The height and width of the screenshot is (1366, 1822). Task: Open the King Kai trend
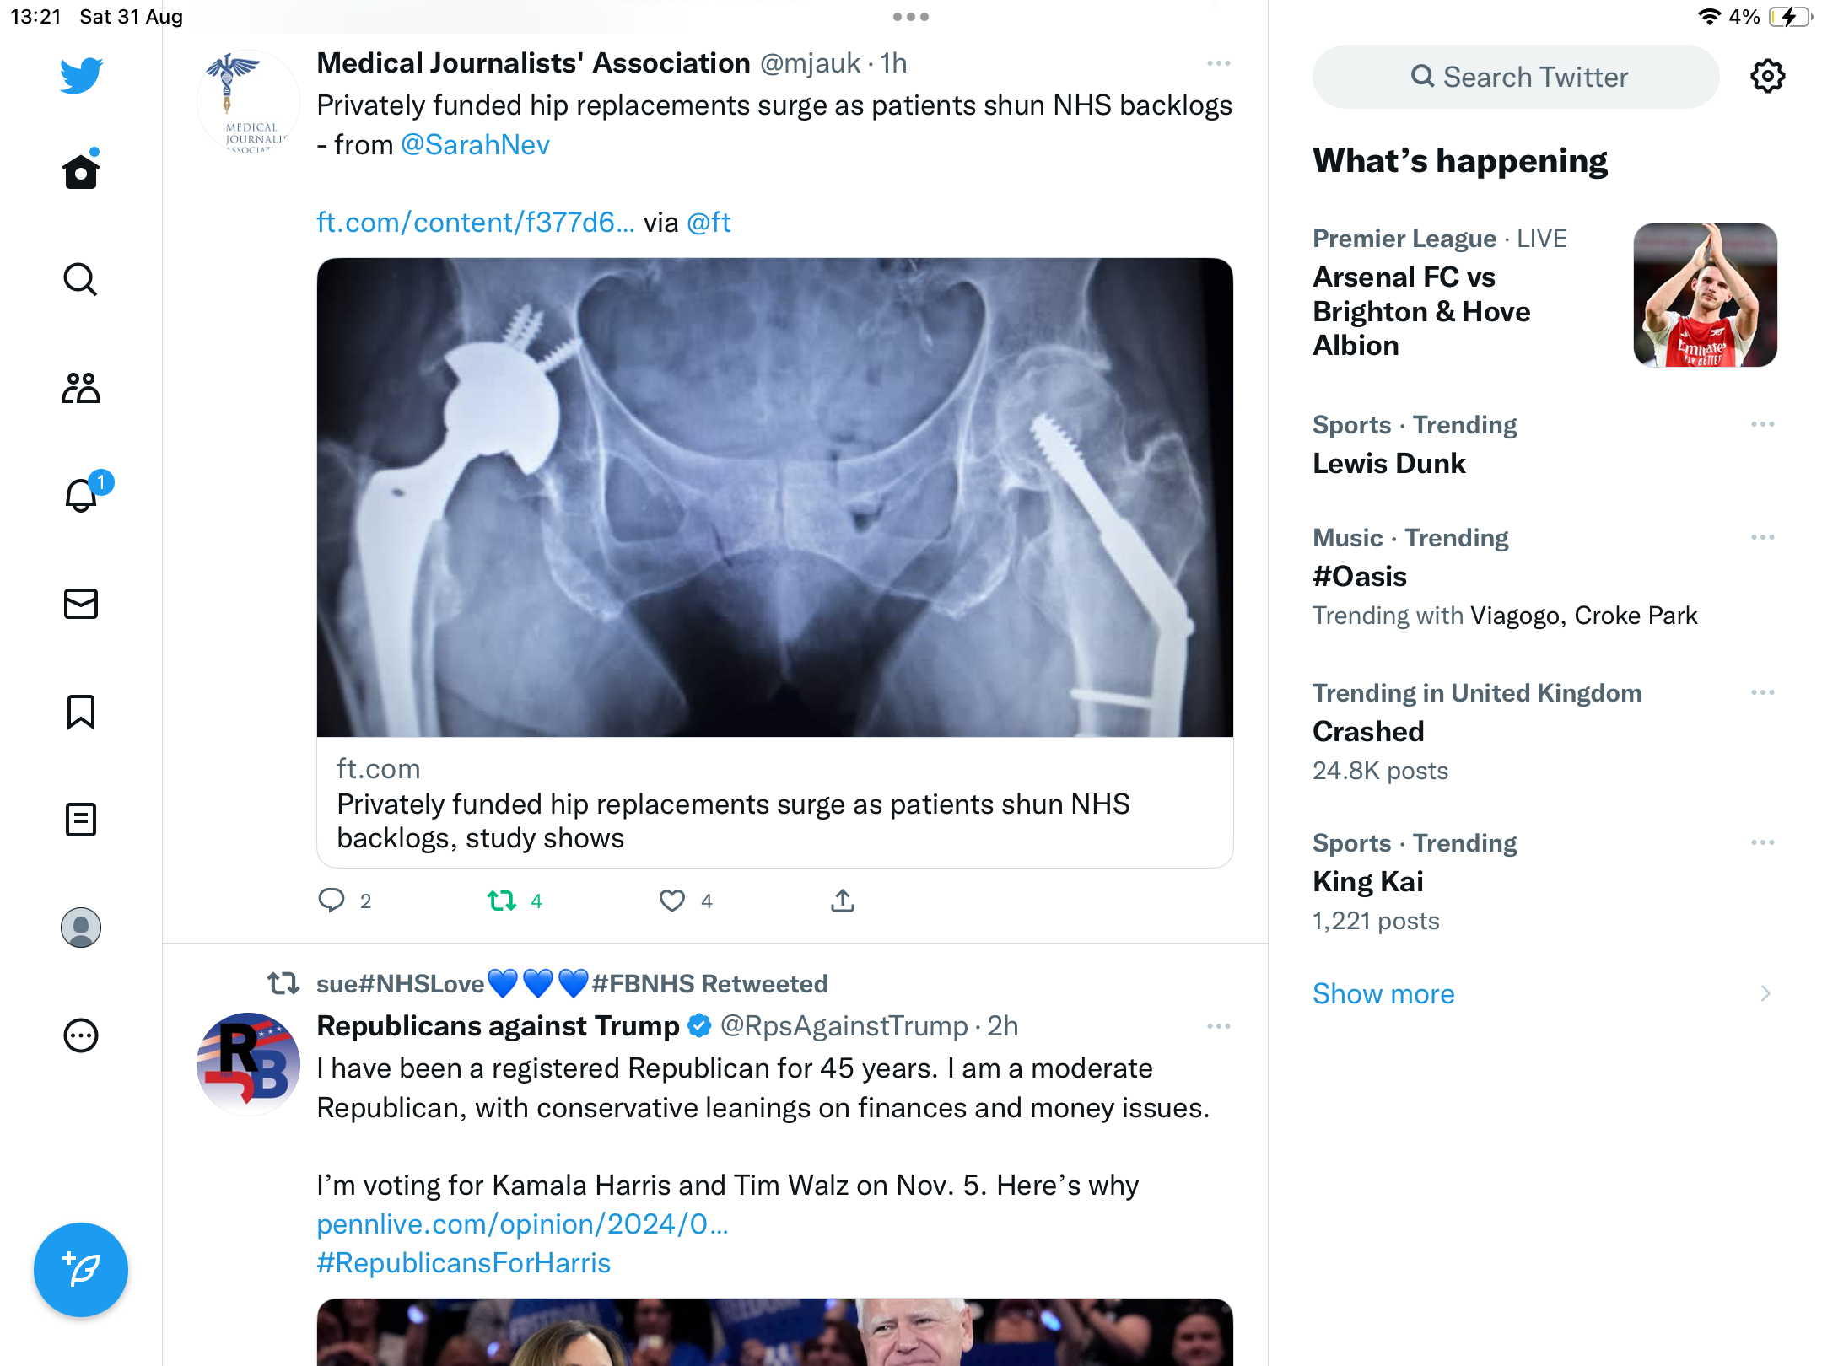coord(1367,882)
